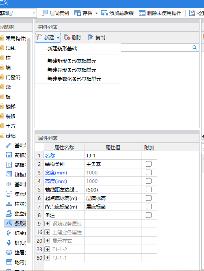Open the 板 folder in navigation tree
This screenshot has width=204, height=271.
(x=2, y=97)
